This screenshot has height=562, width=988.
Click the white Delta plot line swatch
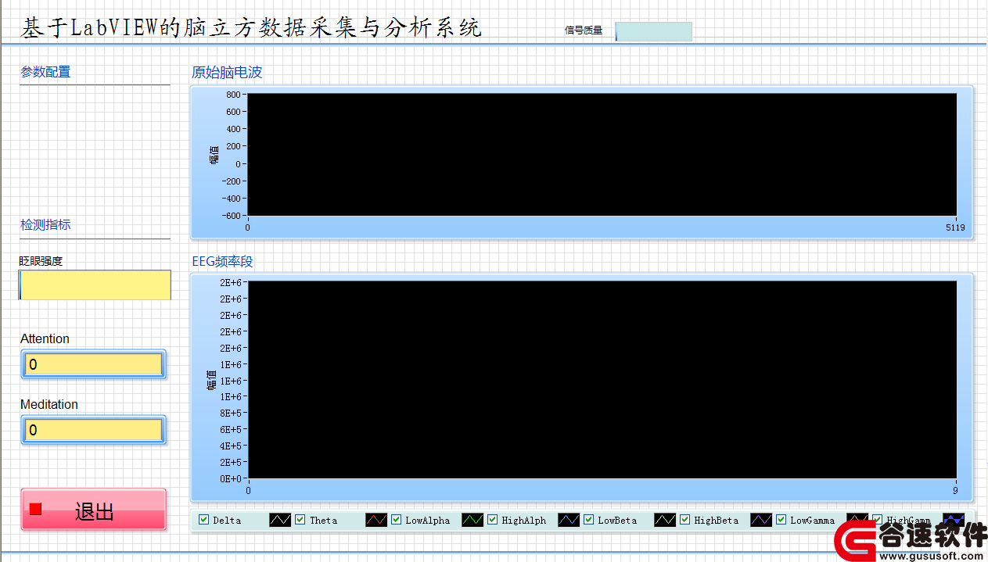[x=280, y=520]
